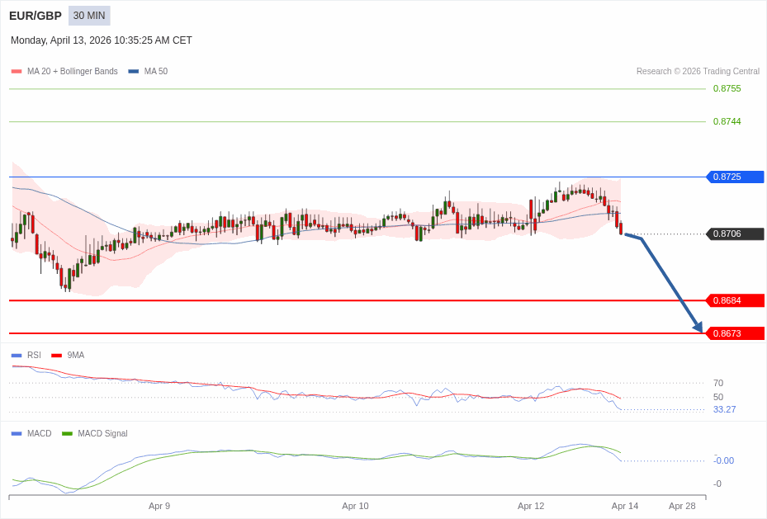767x519 pixels.
Task: Click the blue MACD legend marker
Action: (17, 434)
